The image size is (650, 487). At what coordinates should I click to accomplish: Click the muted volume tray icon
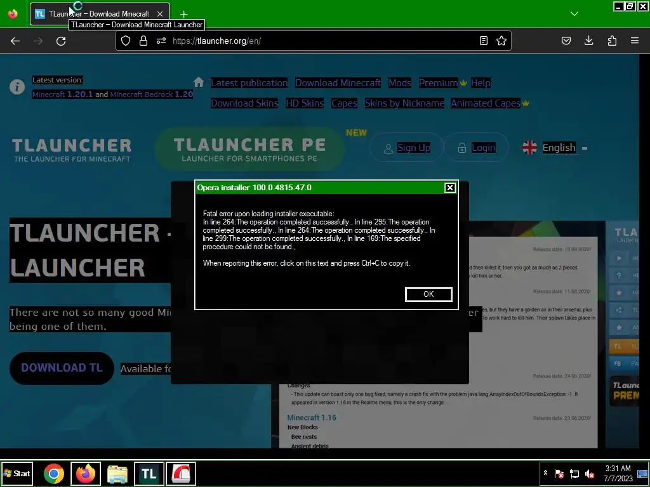tap(589, 474)
